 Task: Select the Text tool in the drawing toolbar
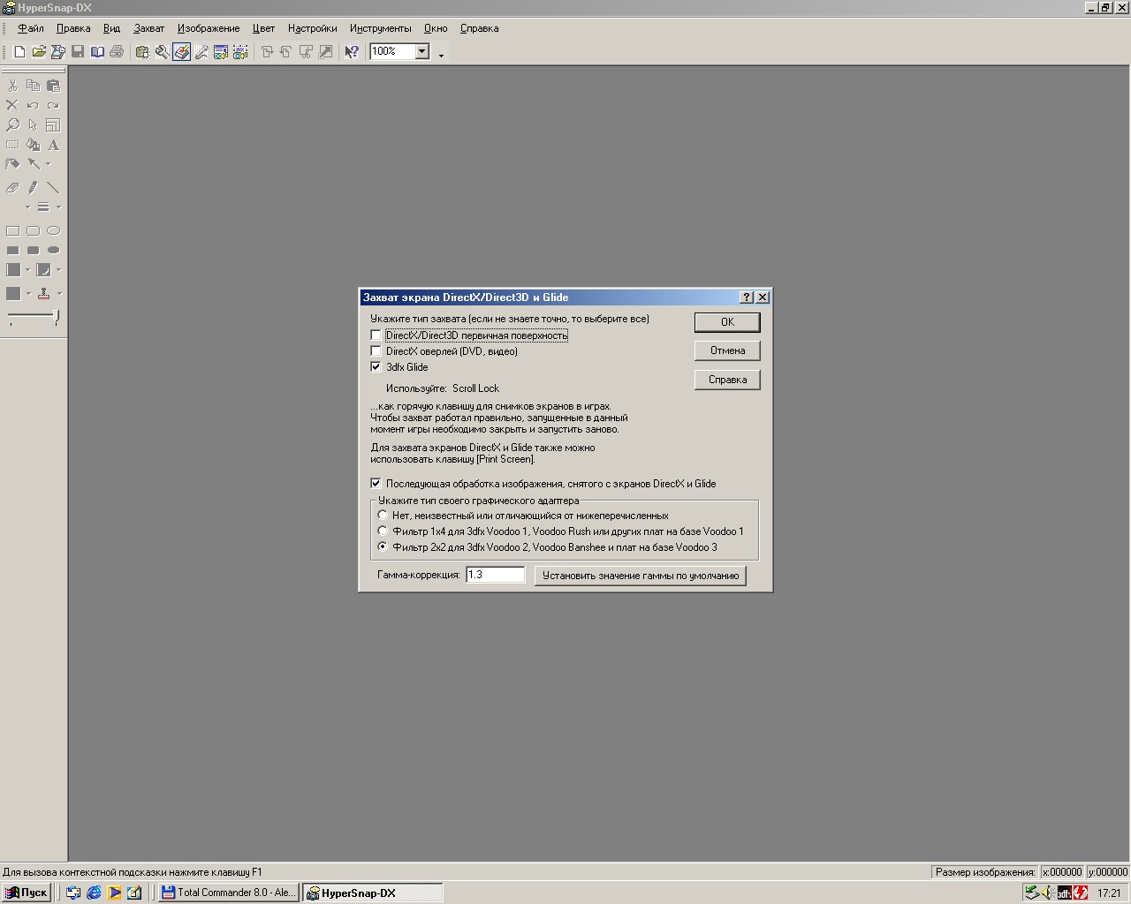pyautogui.click(x=53, y=146)
